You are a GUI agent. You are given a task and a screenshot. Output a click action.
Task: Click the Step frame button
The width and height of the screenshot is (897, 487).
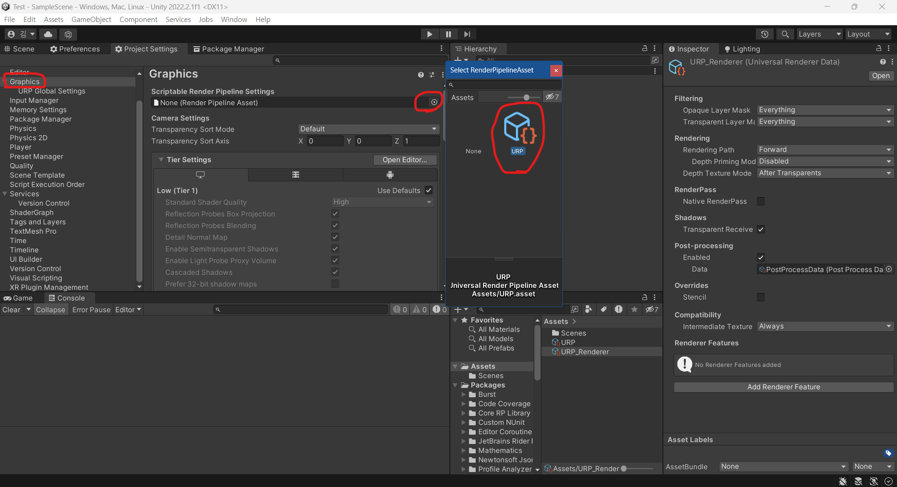tap(467, 34)
